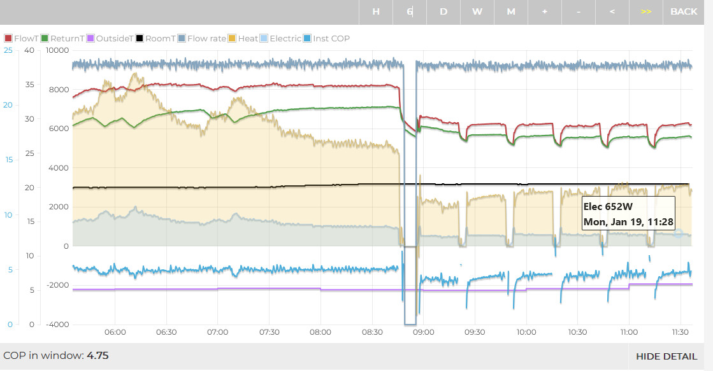Collapse the panel with HIDE DETAIL
Viewport: 713px width, 371px height.
(666, 356)
